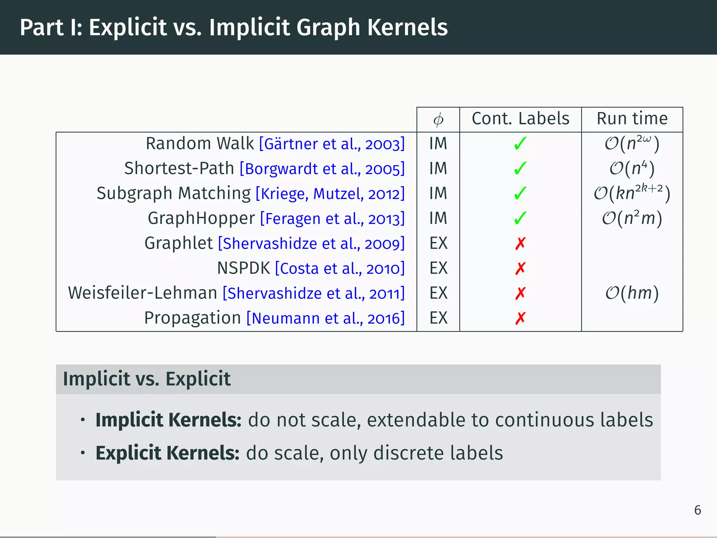The height and width of the screenshot is (538, 717).
Task: Click the green checkmark in Random Walk row
Action: click(x=520, y=143)
